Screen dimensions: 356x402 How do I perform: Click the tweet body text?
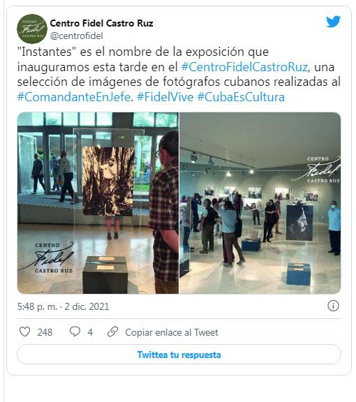pos(179,75)
